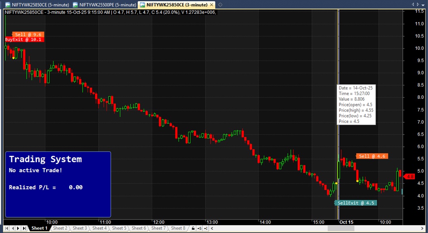This screenshot has height=233, width=428.
Task: Open the Sheet 5 tab
Action: point(119,228)
